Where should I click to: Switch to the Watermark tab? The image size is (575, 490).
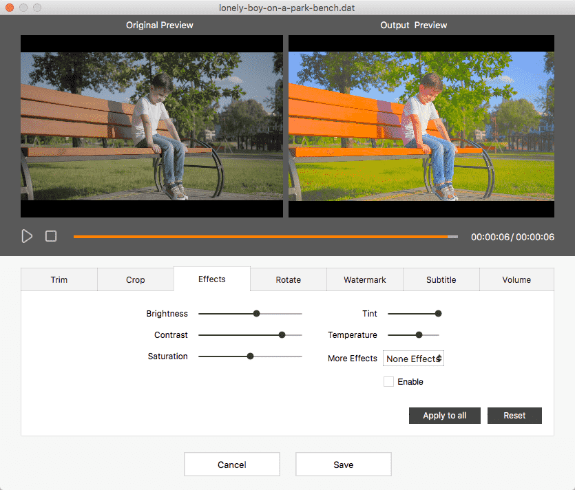[x=364, y=279]
